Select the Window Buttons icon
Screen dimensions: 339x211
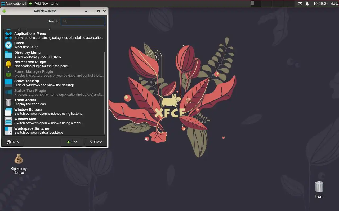pos(8,112)
